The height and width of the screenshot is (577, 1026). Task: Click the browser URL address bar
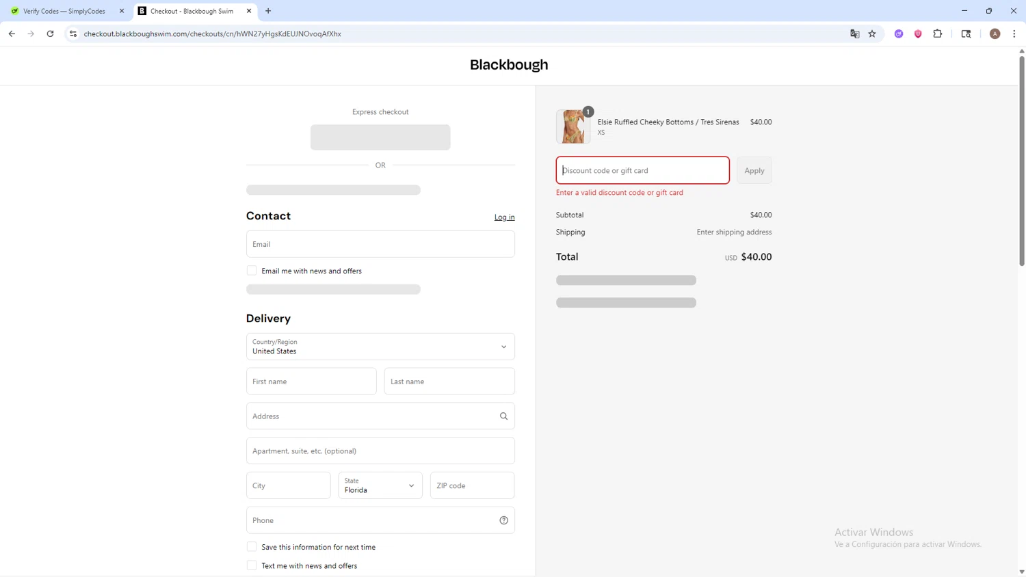click(x=458, y=33)
